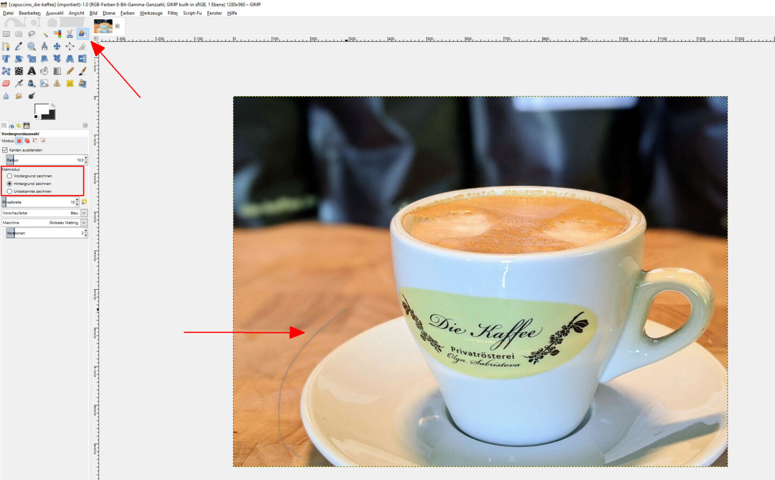Screen dimensions: 775x480
Task: Select the Zoom magnifier tool
Action: (x=31, y=46)
